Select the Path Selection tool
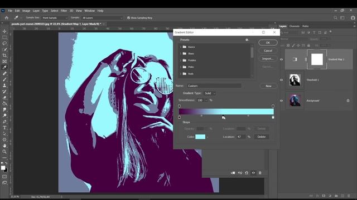The image size is (357, 200). coord(4,134)
